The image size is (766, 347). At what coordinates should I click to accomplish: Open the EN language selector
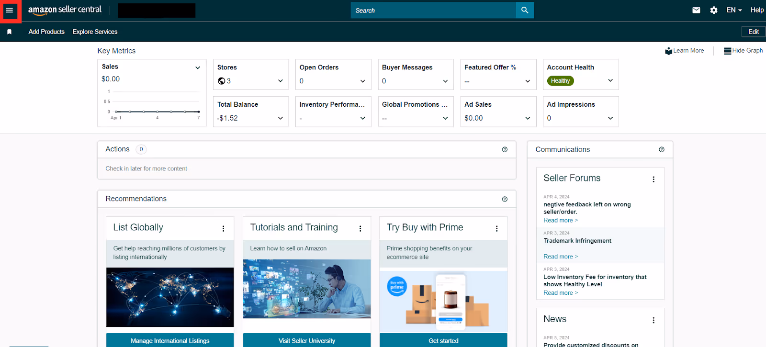tap(734, 10)
